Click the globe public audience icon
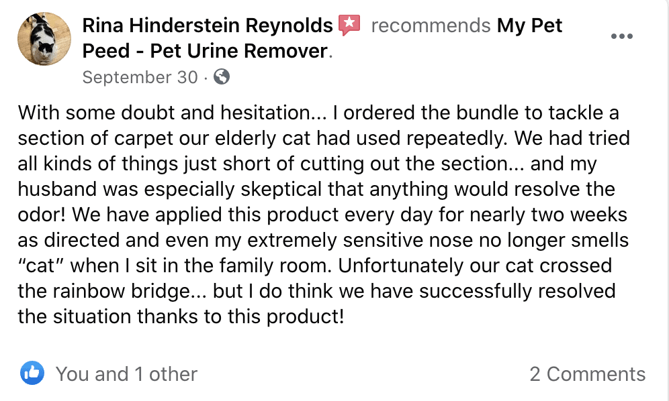Screen dimensions: 669x401 222,76
